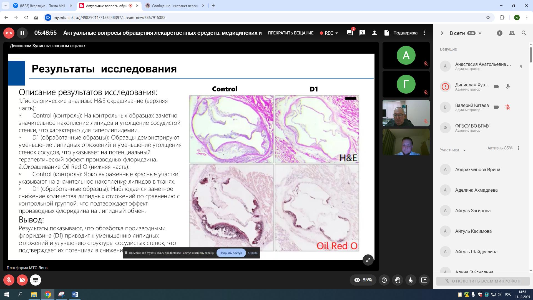Viewport: 533px width, 300px height.
Task: Click the ПРЕКРАТИТЬ ВЕЩАНИЕ button
Action: [x=290, y=33]
